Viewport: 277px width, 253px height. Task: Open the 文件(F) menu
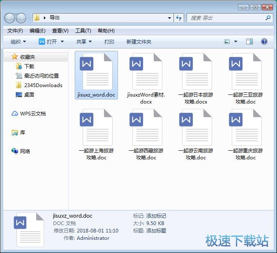[x=15, y=31]
